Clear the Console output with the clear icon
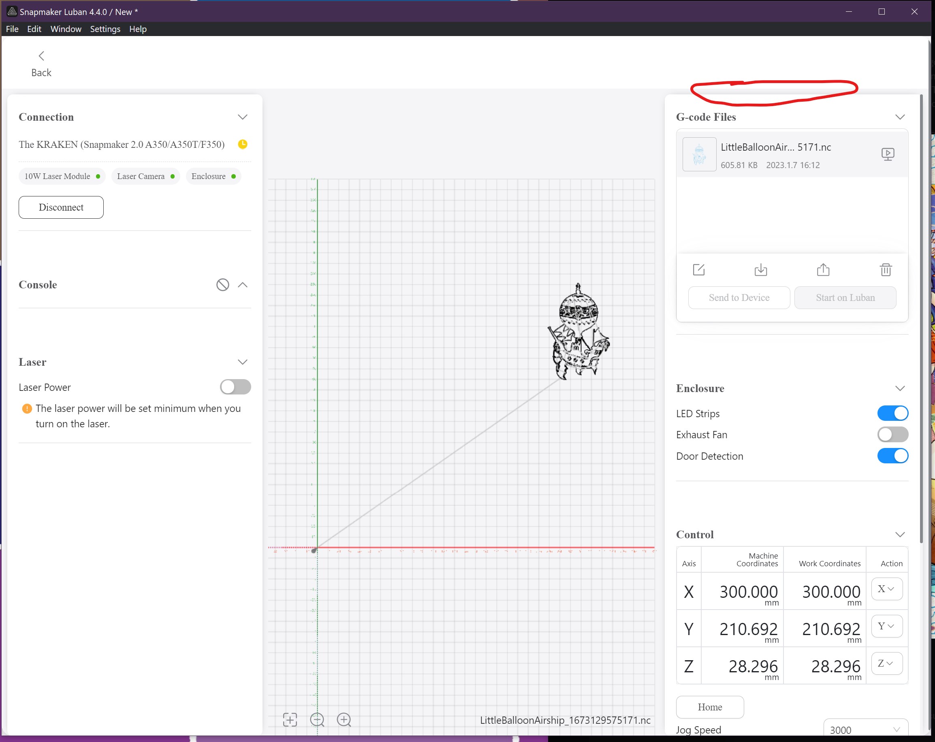 pyautogui.click(x=222, y=285)
